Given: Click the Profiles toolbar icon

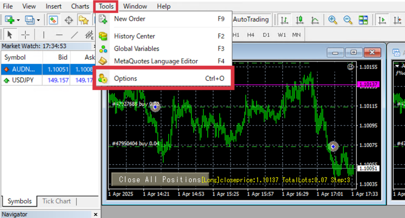Looking at the screenshot, I should click(29, 20).
